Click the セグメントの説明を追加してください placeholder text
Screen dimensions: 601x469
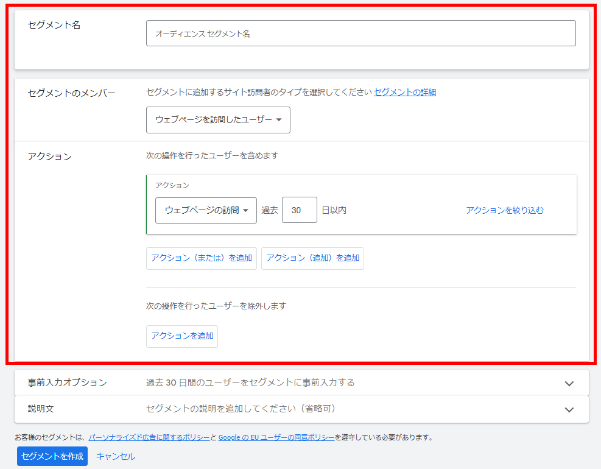[241, 409]
